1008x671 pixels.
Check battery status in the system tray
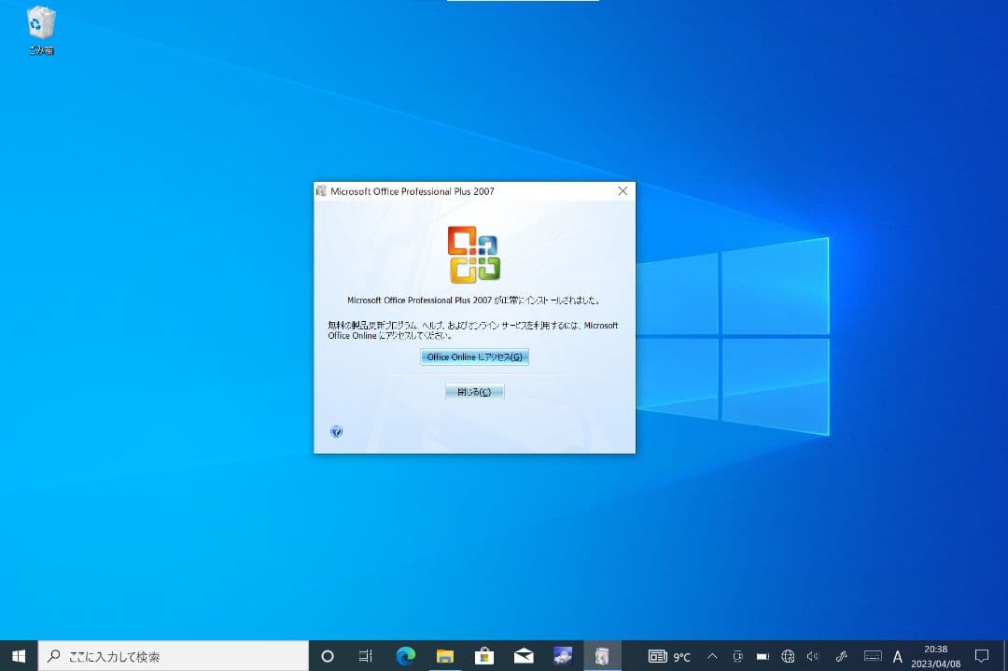[763, 655]
